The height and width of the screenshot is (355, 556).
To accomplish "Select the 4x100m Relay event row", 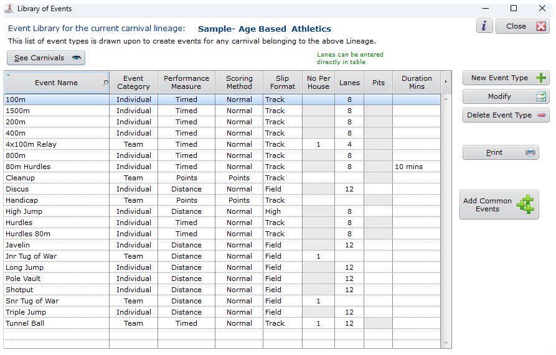I will point(56,144).
